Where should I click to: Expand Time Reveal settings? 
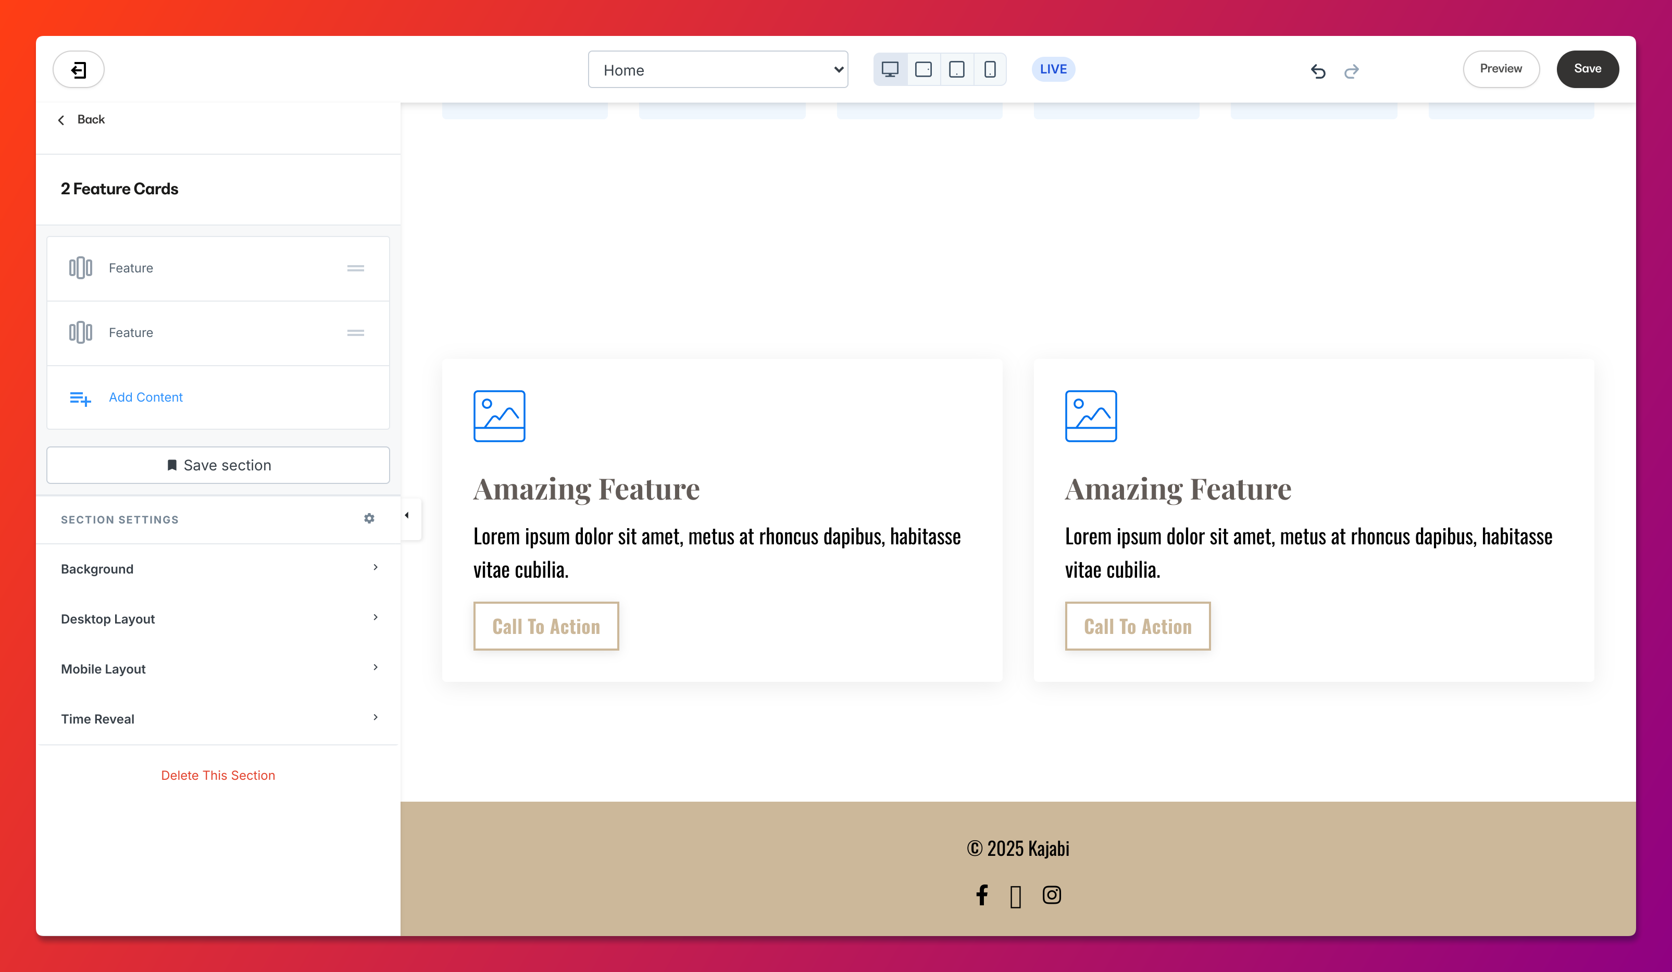pos(218,718)
